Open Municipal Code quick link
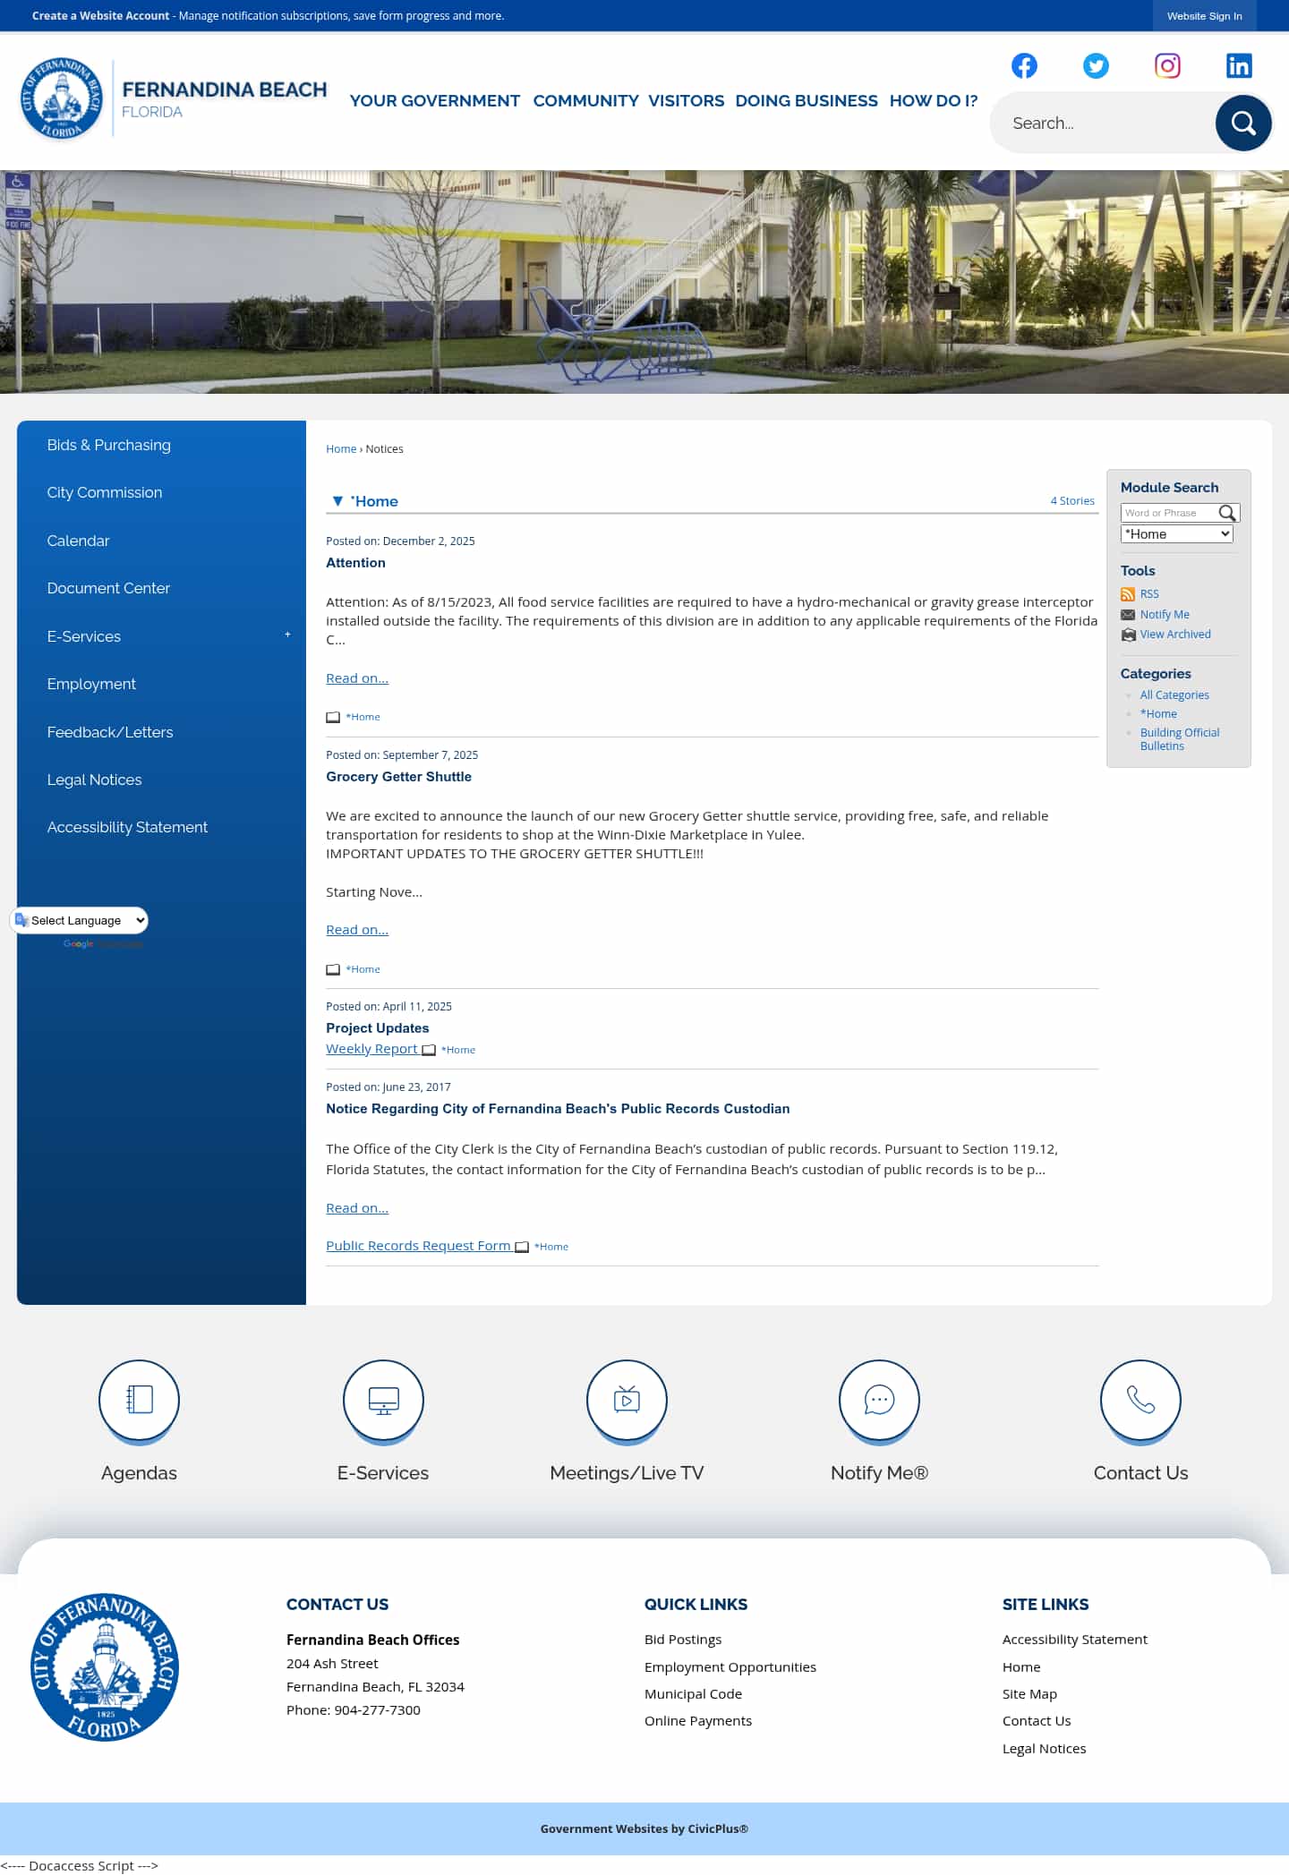1289x1875 pixels. [x=693, y=1694]
